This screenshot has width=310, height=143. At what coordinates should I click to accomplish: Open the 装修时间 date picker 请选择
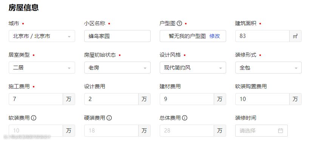point(261,131)
